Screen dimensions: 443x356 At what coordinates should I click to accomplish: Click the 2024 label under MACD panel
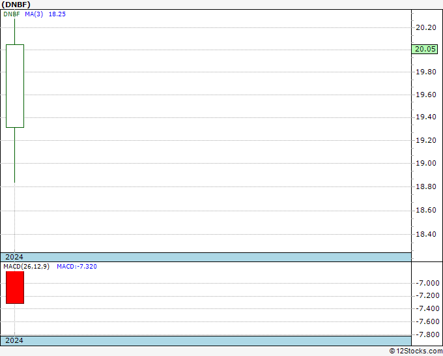(14, 340)
